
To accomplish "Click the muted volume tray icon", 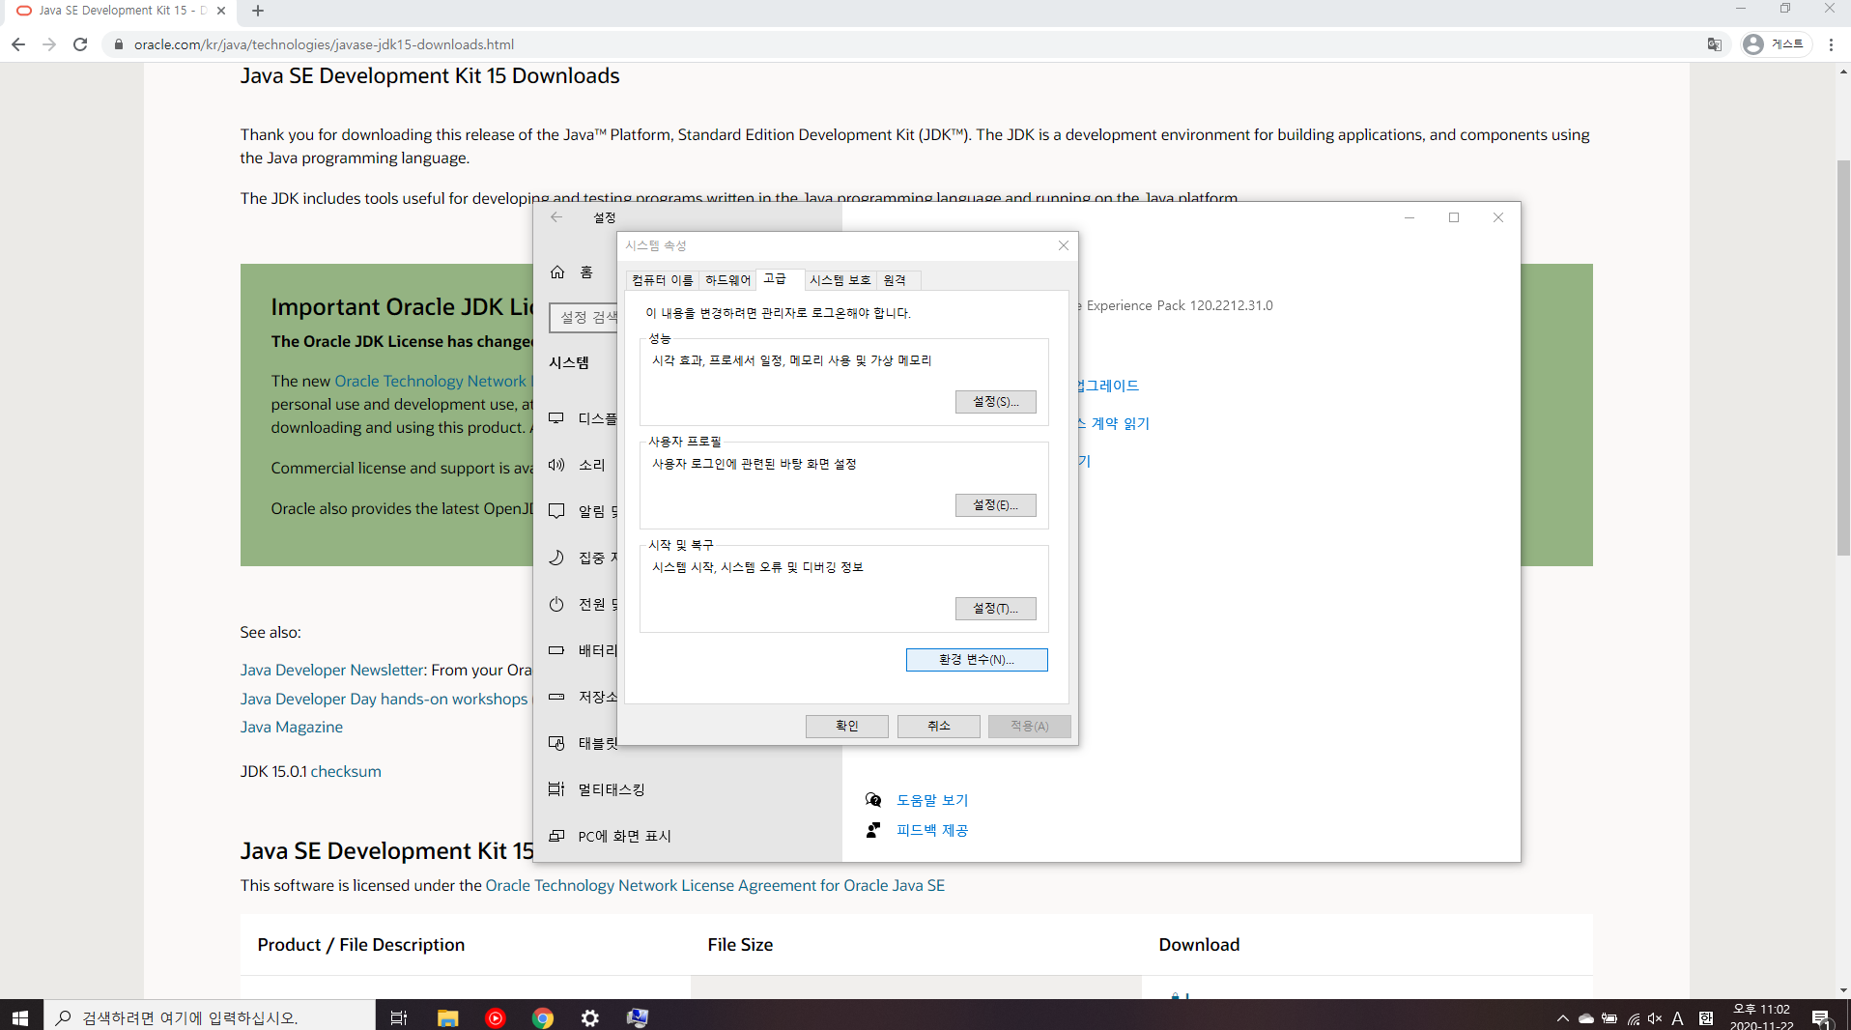I will 1655,1018.
